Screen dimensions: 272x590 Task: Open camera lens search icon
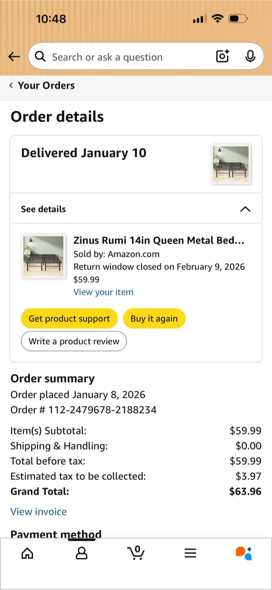(222, 56)
